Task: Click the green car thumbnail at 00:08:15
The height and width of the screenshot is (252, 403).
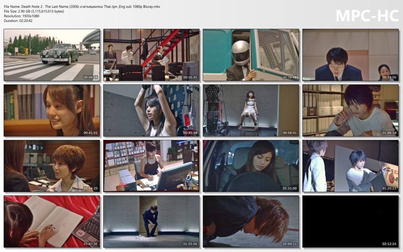Action: [x=52, y=55]
